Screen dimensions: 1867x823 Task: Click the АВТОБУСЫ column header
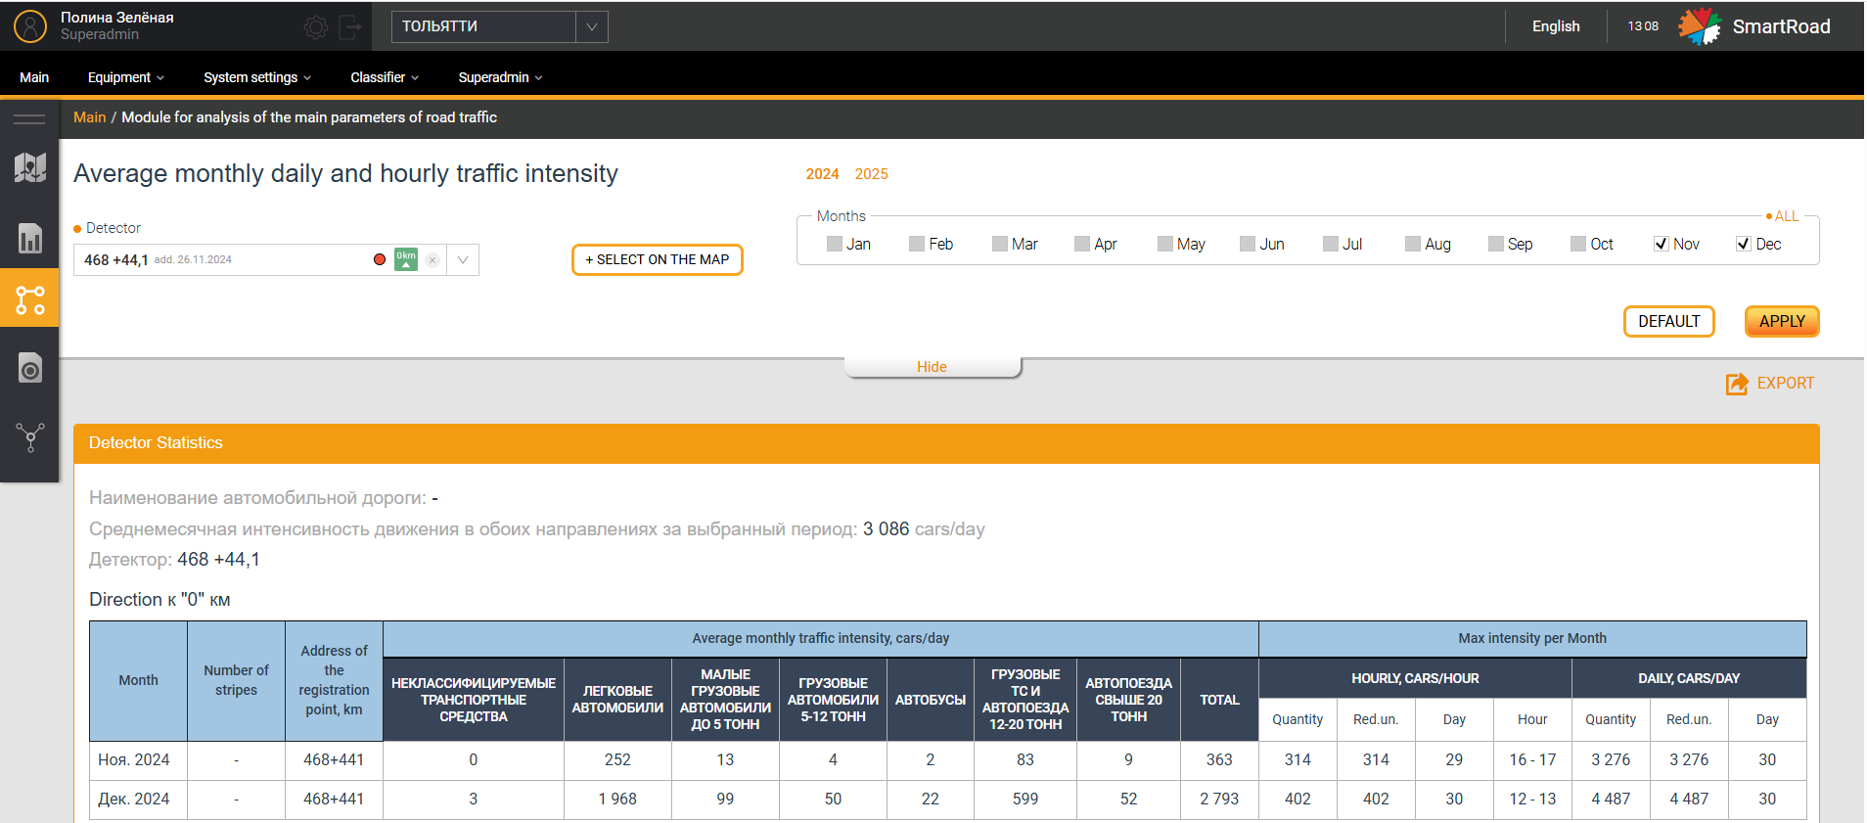tap(931, 700)
